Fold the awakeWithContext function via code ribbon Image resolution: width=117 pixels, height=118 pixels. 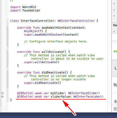pos(7,36)
